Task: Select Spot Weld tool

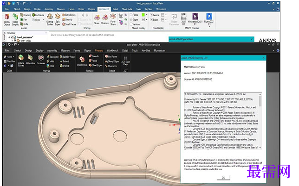Action: [x=52, y=56]
